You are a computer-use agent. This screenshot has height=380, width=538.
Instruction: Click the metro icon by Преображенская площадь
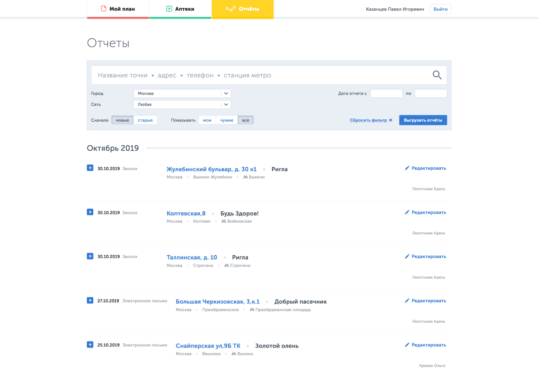coord(252,310)
